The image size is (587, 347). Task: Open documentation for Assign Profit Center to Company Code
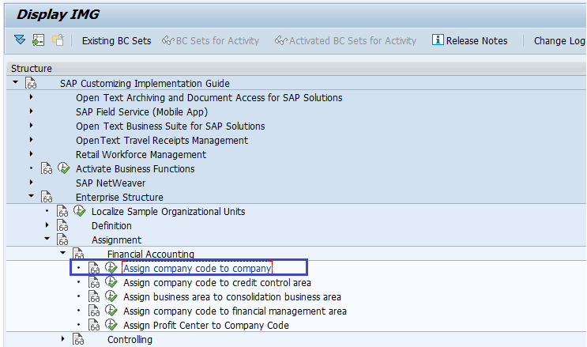click(x=94, y=325)
